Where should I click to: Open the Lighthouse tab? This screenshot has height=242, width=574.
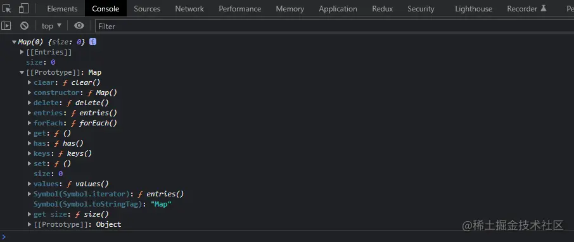pyautogui.click(x=473, y=9)
